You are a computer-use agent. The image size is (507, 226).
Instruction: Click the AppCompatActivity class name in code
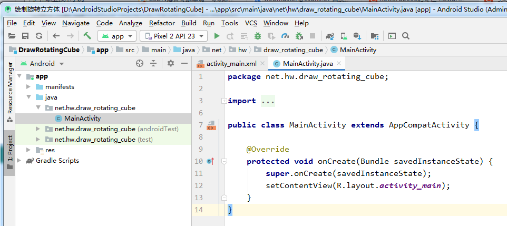point(429,125)
